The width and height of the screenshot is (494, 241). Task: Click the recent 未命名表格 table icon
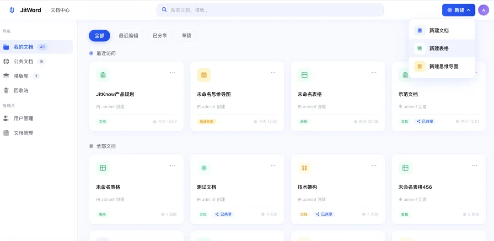[x=305, y=75]
